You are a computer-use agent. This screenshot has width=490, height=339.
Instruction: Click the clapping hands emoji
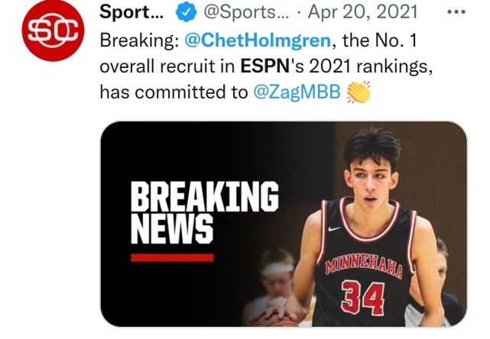coord(359,92)
